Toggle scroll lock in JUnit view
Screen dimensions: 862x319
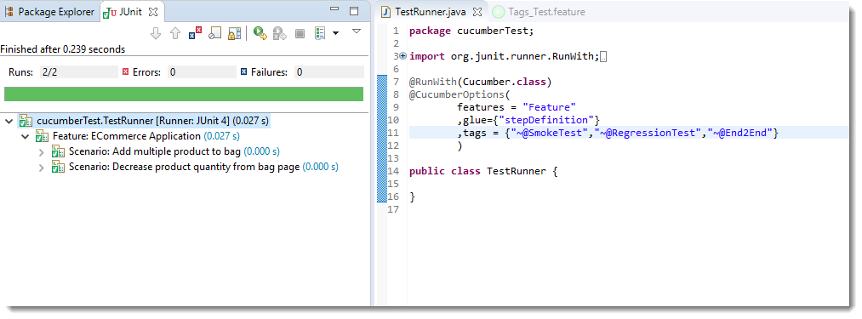[x=235, y=33]
